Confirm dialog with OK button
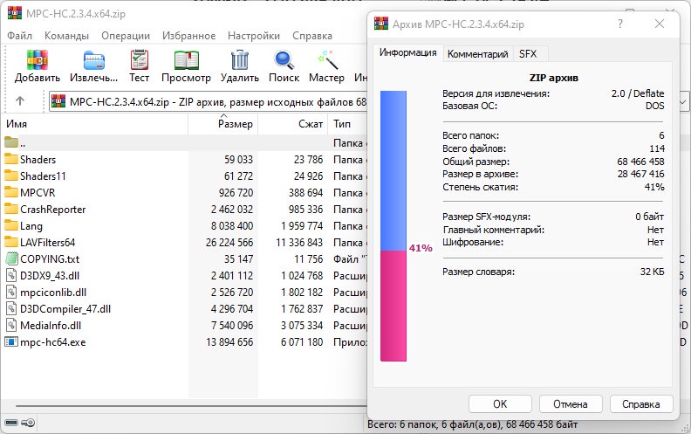This screenshot has height=434, width=691. 500,404
